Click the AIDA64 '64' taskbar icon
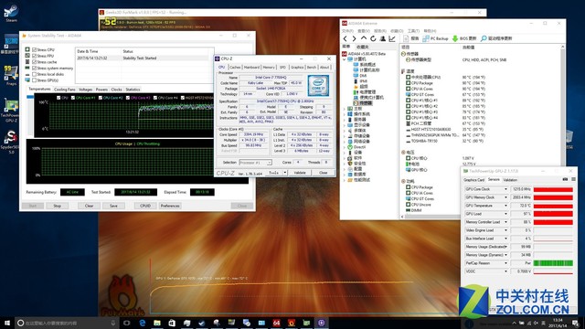Screen dimensions: 585x329 pos(276,323)
